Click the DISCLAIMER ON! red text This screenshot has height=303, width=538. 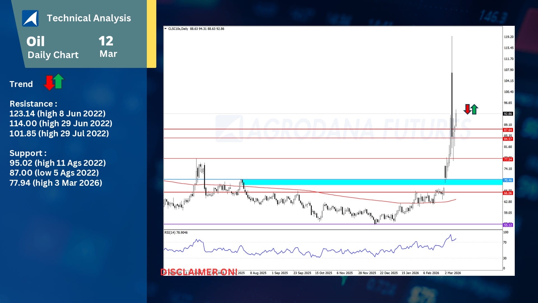(x=199, y=272)
